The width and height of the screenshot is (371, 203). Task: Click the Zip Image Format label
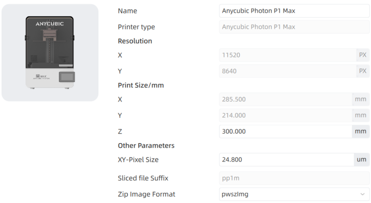(146, 194)
